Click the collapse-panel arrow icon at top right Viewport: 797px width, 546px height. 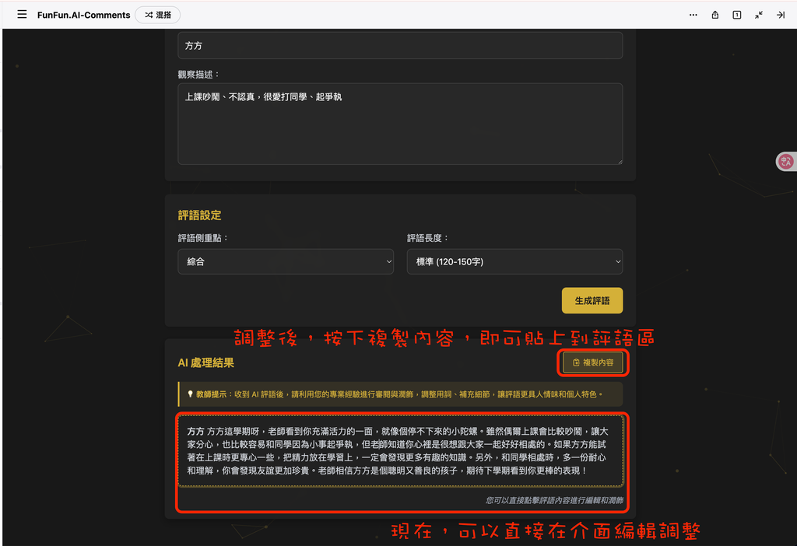(x=781, y=14)
